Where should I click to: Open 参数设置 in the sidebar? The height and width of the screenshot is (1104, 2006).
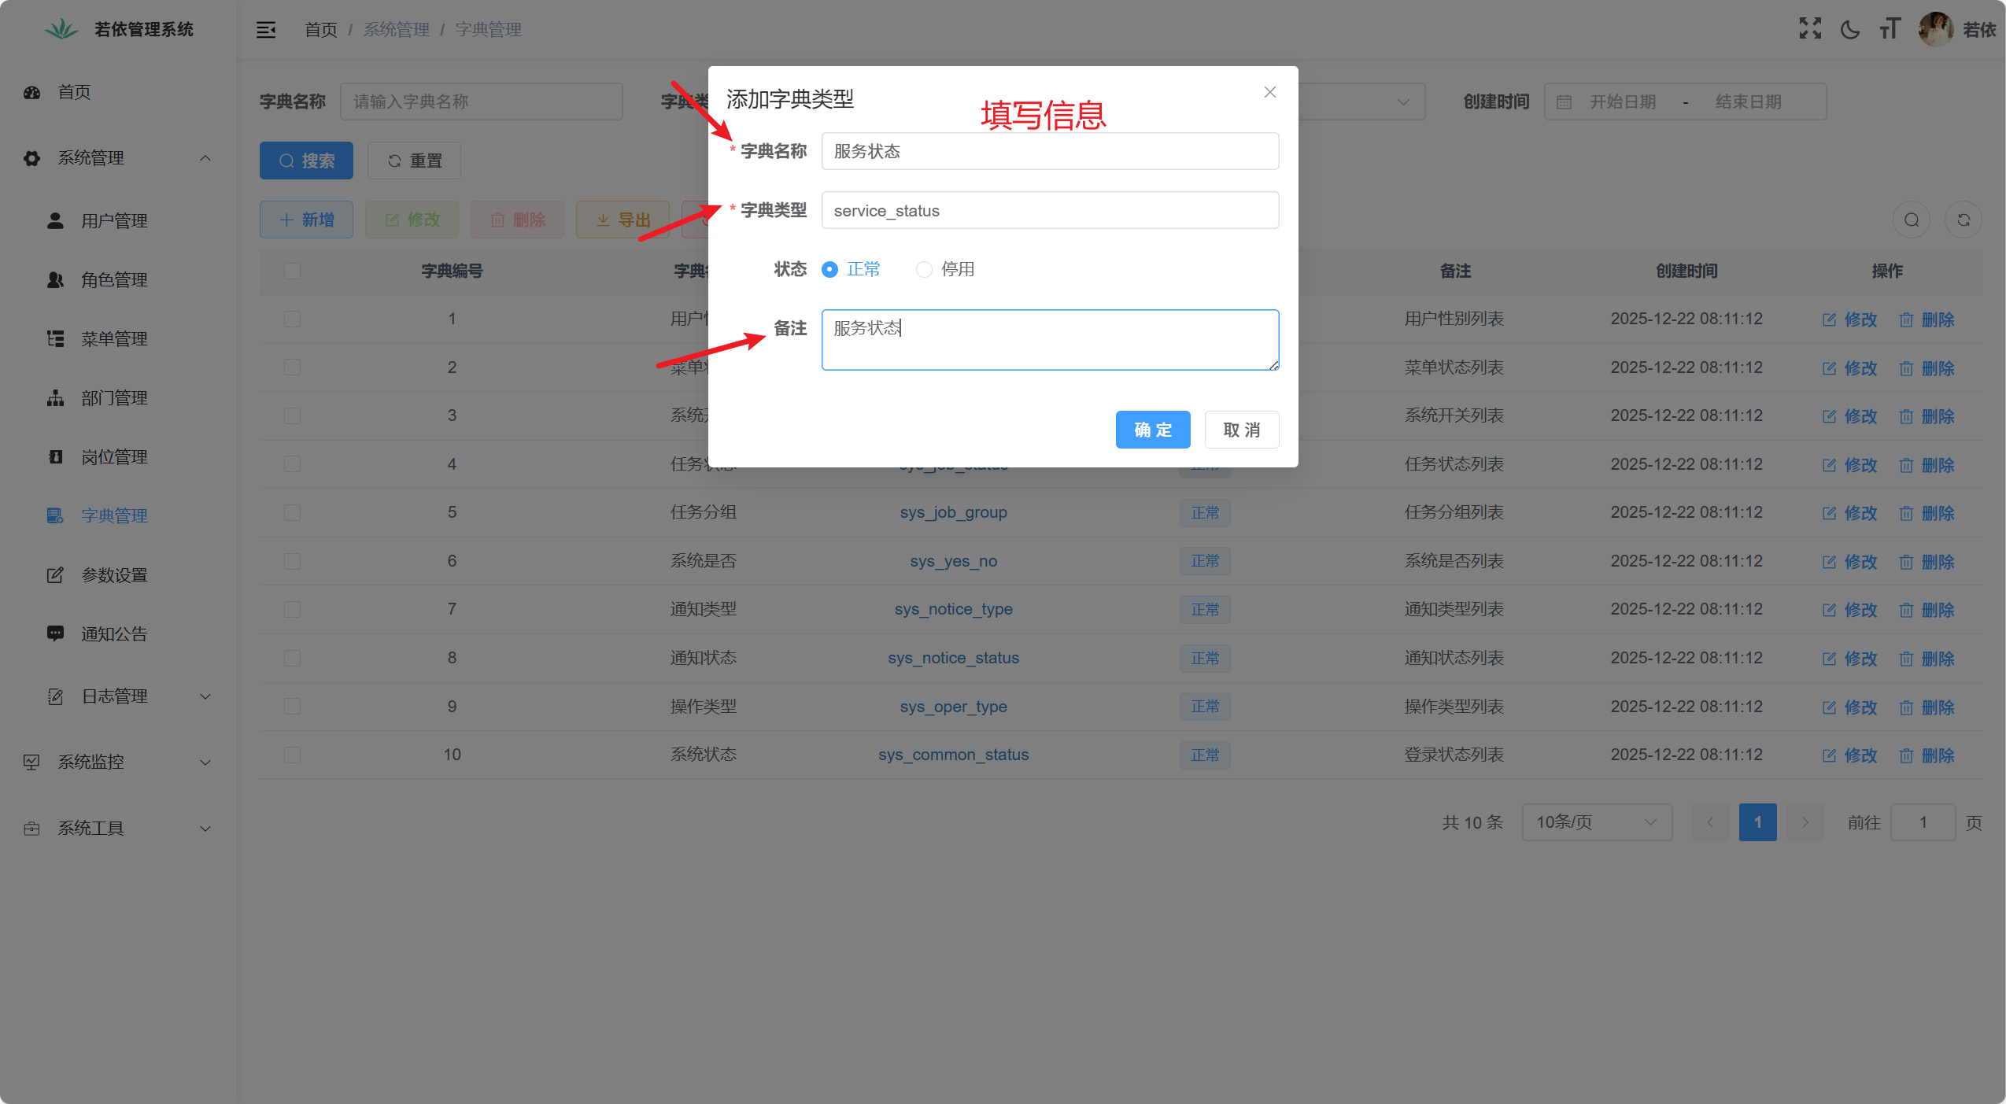point(113,575)
